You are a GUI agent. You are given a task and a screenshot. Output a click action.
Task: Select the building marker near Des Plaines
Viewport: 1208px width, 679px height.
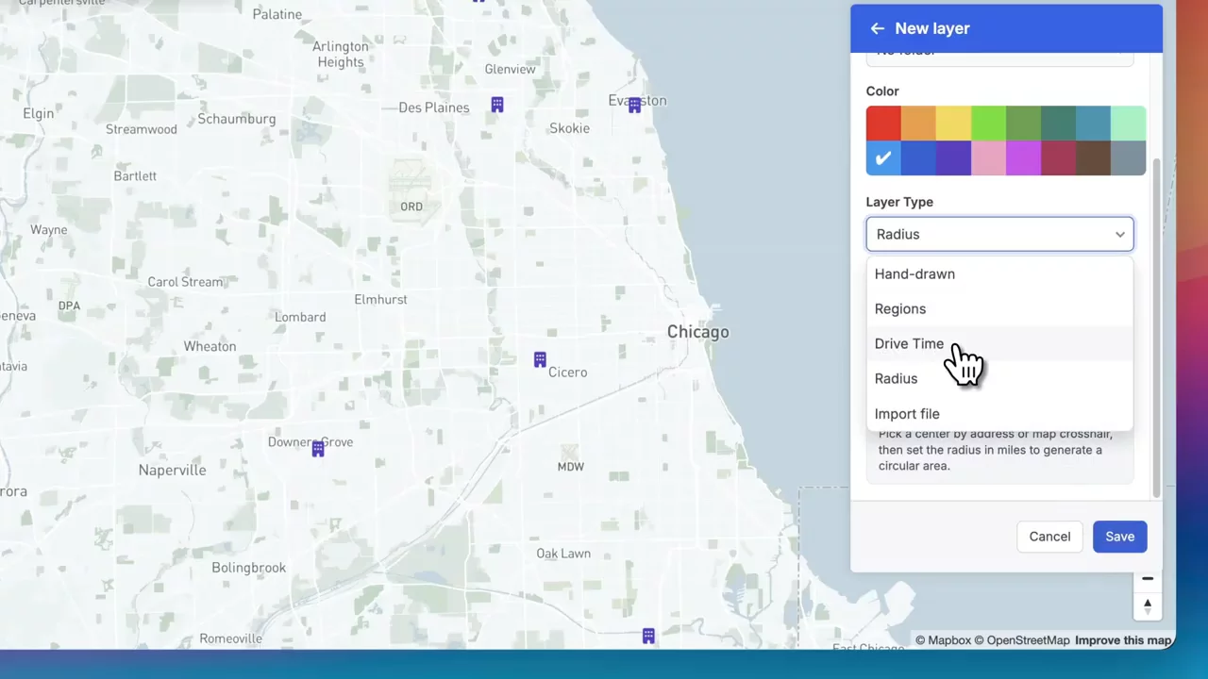[497, 105]
